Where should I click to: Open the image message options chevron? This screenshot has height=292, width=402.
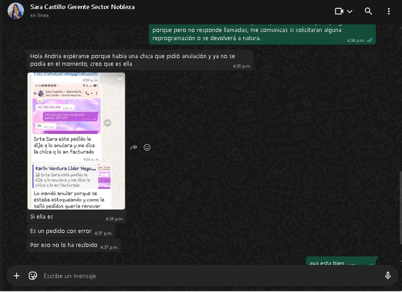coord(120,79)
